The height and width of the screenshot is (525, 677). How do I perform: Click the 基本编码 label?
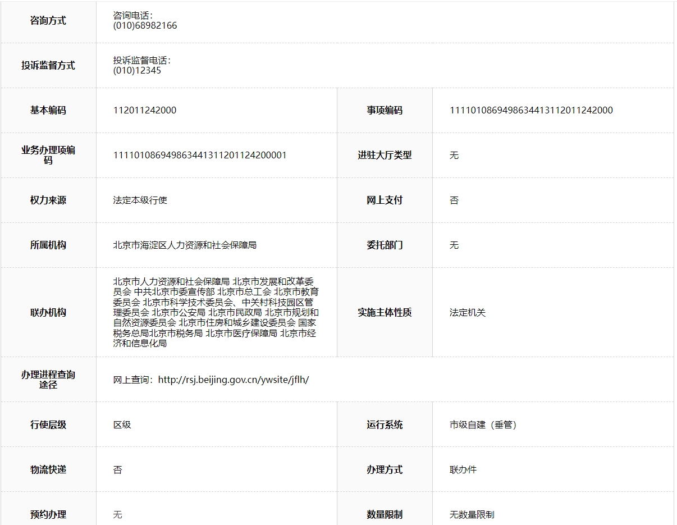(x=48, y=111)
